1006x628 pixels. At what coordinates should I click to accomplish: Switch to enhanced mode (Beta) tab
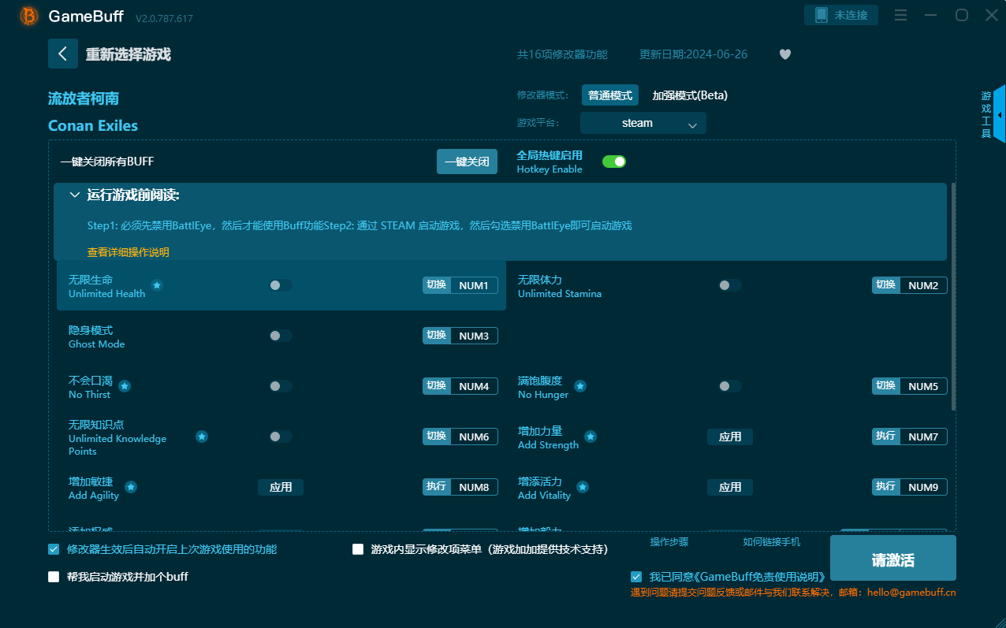(x=689, y=95)
